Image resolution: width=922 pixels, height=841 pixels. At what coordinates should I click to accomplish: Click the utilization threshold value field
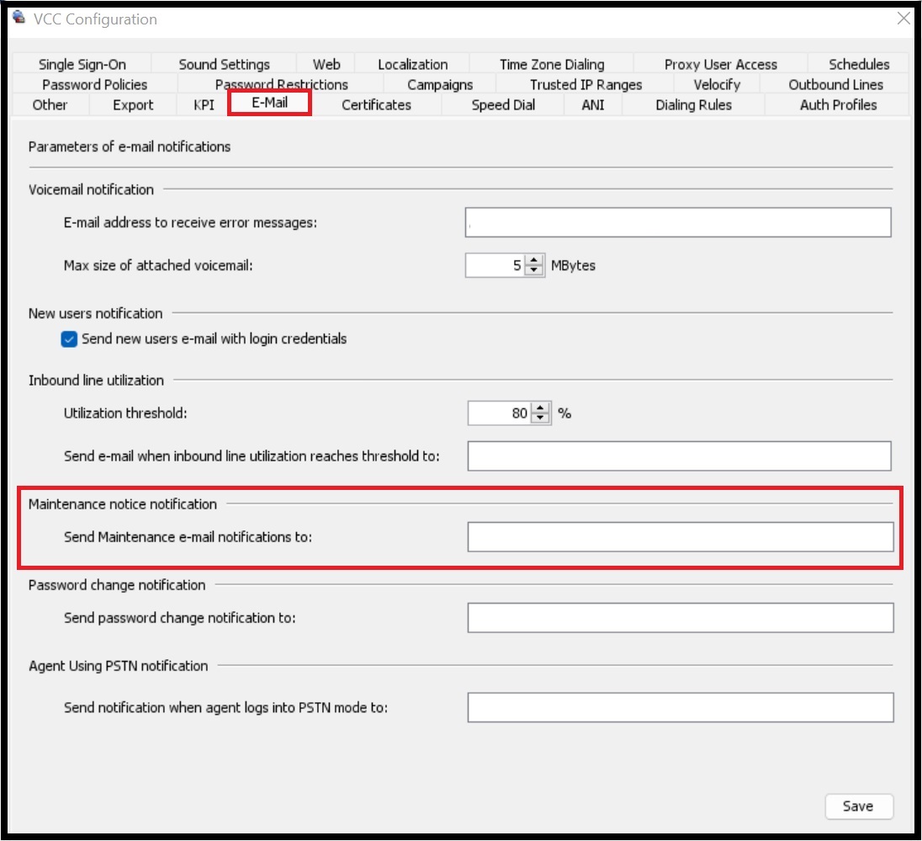pyautogui.click(x=499, y=413)
